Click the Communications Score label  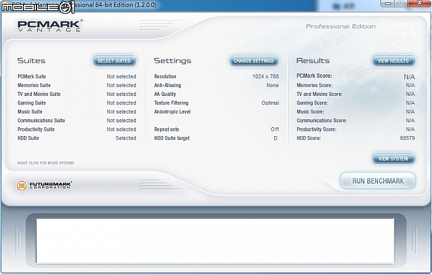point(322,121)
